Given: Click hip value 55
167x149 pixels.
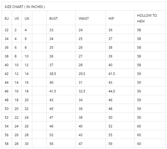Looking at the screenshot, I should click(110, 135).
